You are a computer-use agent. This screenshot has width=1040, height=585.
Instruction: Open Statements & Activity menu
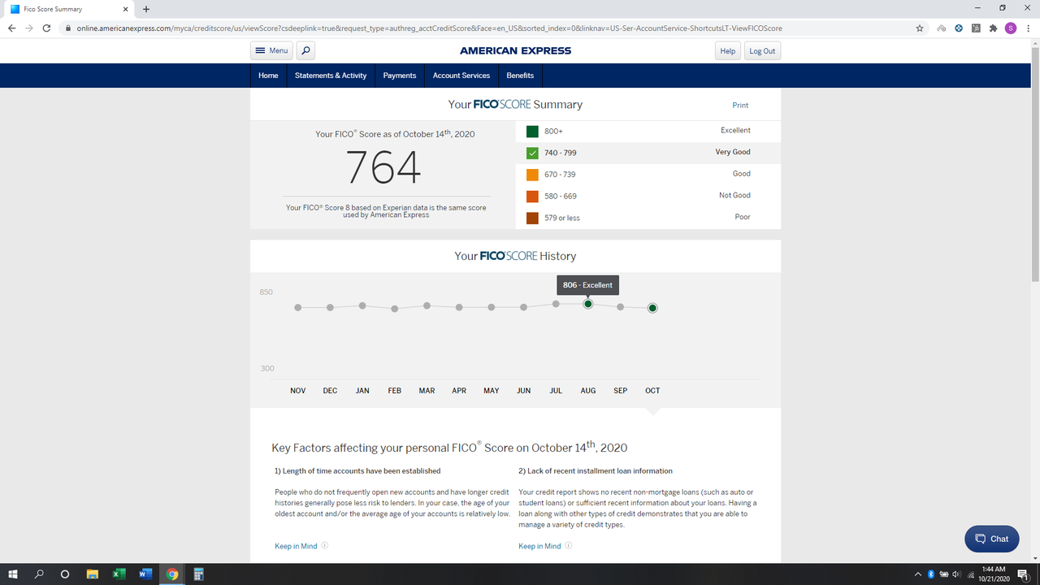coord(331,76)
